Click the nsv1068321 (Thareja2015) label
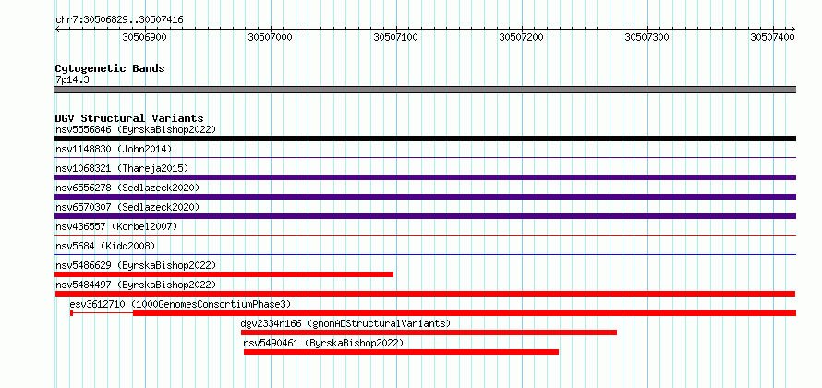The image size is (822, 388). pyautogui.click(x=122, y=168)
